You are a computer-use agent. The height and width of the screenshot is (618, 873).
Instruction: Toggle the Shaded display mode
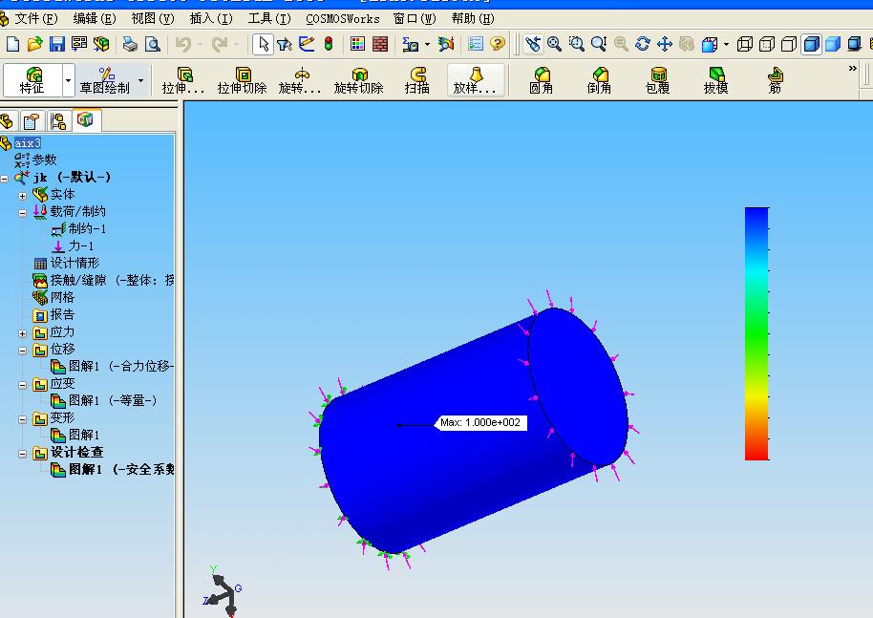click(x=833, y=43)
